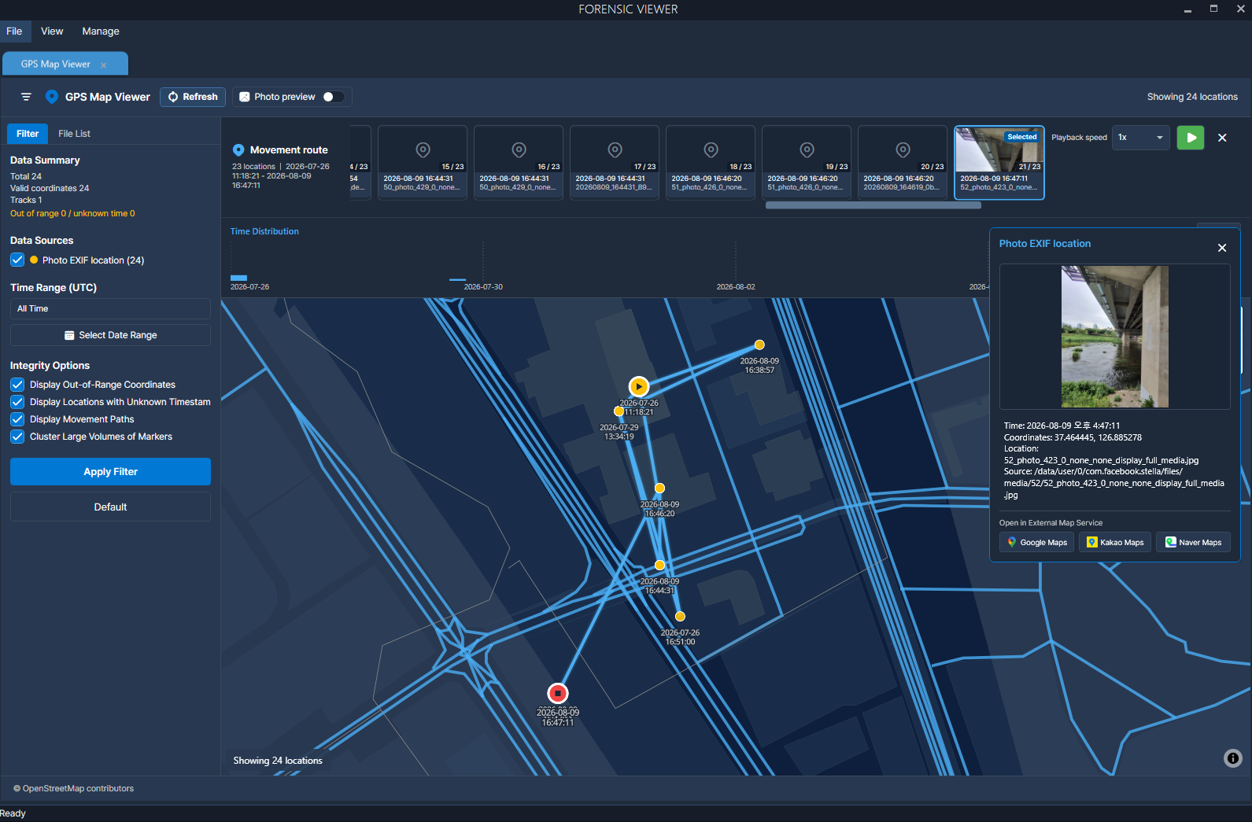Select route thumbnail 19 / 23
This screenshot has height=822, width=1252.
[x=807, y=163]
